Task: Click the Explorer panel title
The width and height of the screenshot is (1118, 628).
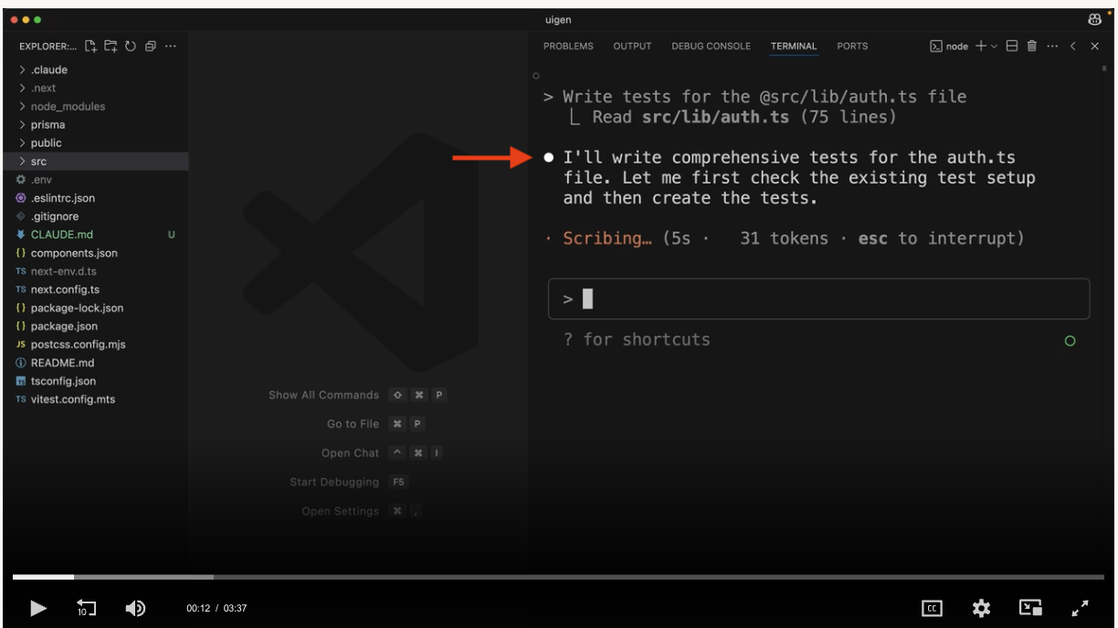Action: [48, 46]
